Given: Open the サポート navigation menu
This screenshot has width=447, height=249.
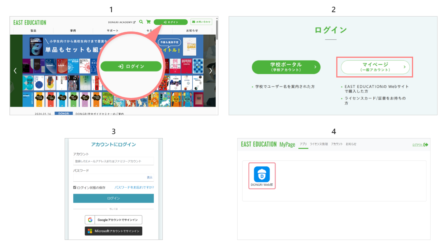Looking at the screenshot, I should coord(113,30).
